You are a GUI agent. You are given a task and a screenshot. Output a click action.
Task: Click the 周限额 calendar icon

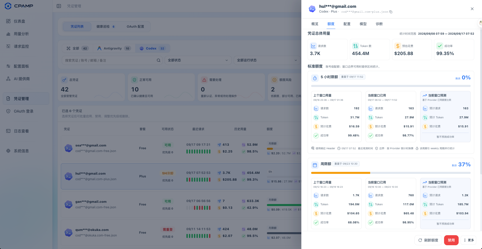pyautogui.click(x=315, y=165)
